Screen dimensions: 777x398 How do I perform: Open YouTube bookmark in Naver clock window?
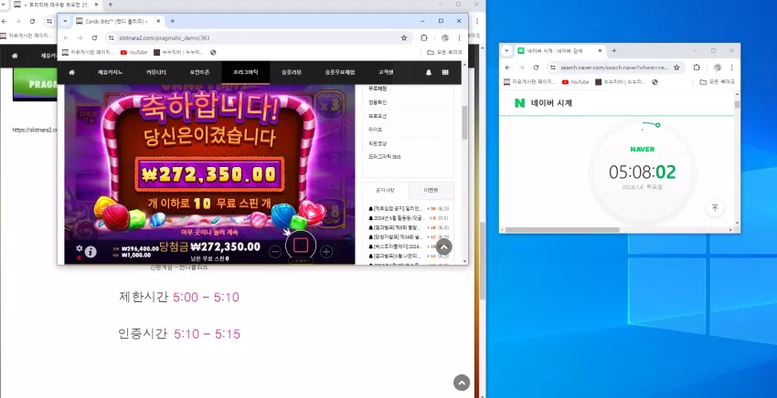point(575,81)
